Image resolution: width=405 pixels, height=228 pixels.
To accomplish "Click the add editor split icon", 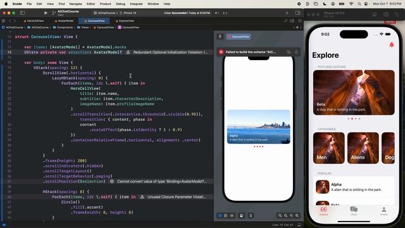I will coord(300,21).
